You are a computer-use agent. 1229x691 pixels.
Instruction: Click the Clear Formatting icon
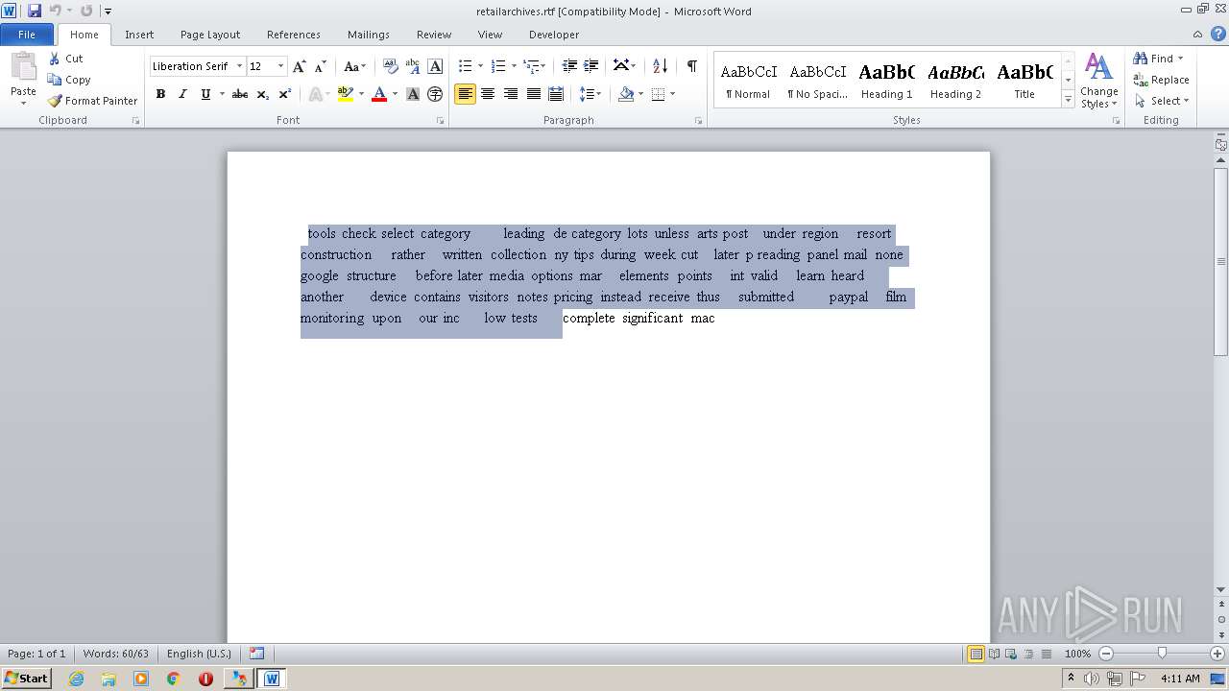(x=390, y=66)
